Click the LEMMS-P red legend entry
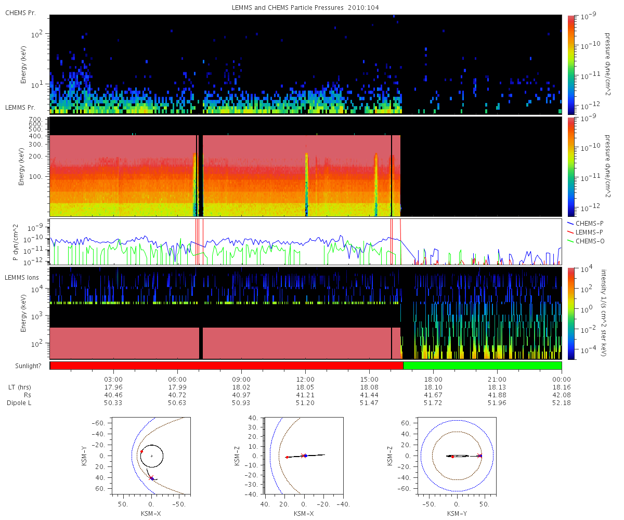 point(588,231)
